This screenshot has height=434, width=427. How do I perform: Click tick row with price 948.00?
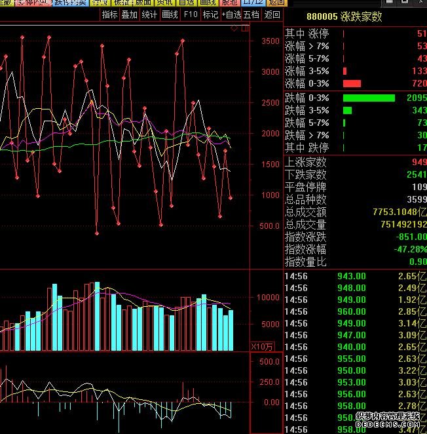(x=356, y=288)
